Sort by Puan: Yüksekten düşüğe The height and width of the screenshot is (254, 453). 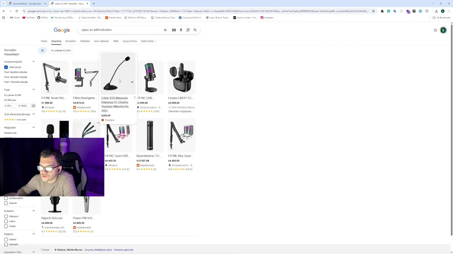16,82
